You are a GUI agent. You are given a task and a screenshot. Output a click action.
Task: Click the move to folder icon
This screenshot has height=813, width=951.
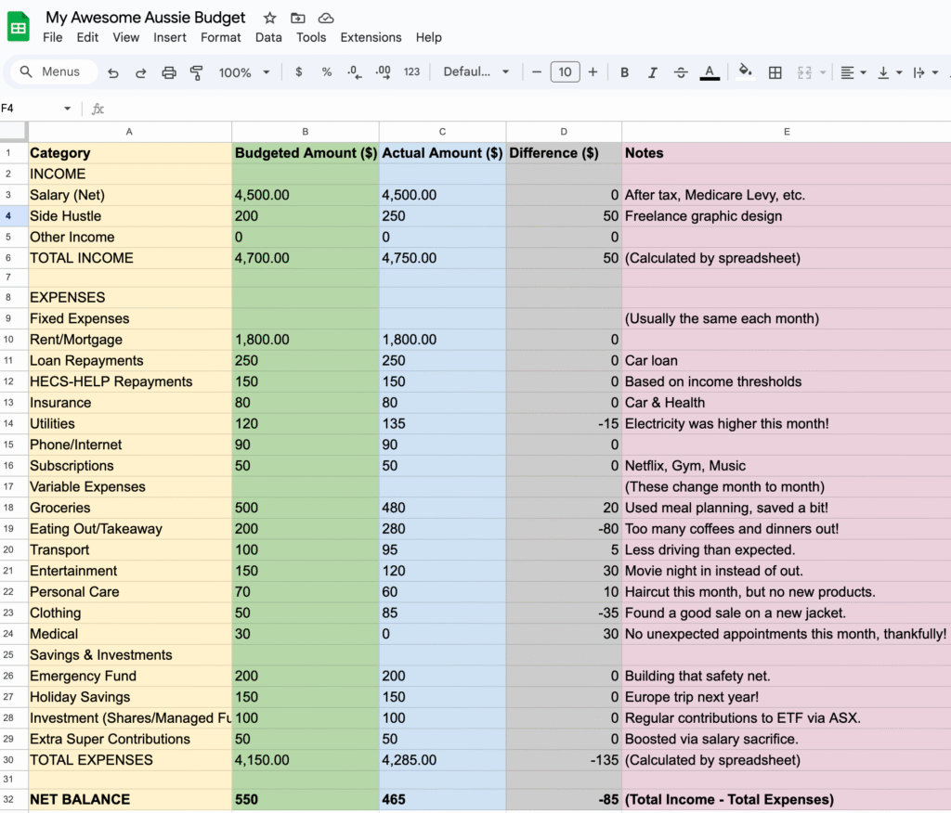[x=297, y=18]
